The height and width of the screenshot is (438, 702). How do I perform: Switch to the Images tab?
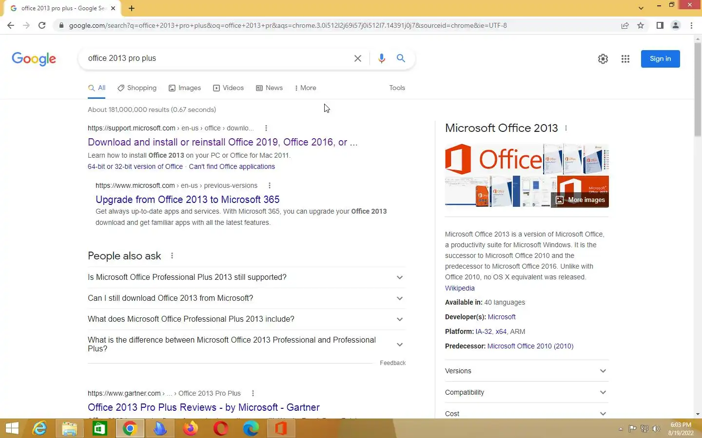tap(185, 88)
